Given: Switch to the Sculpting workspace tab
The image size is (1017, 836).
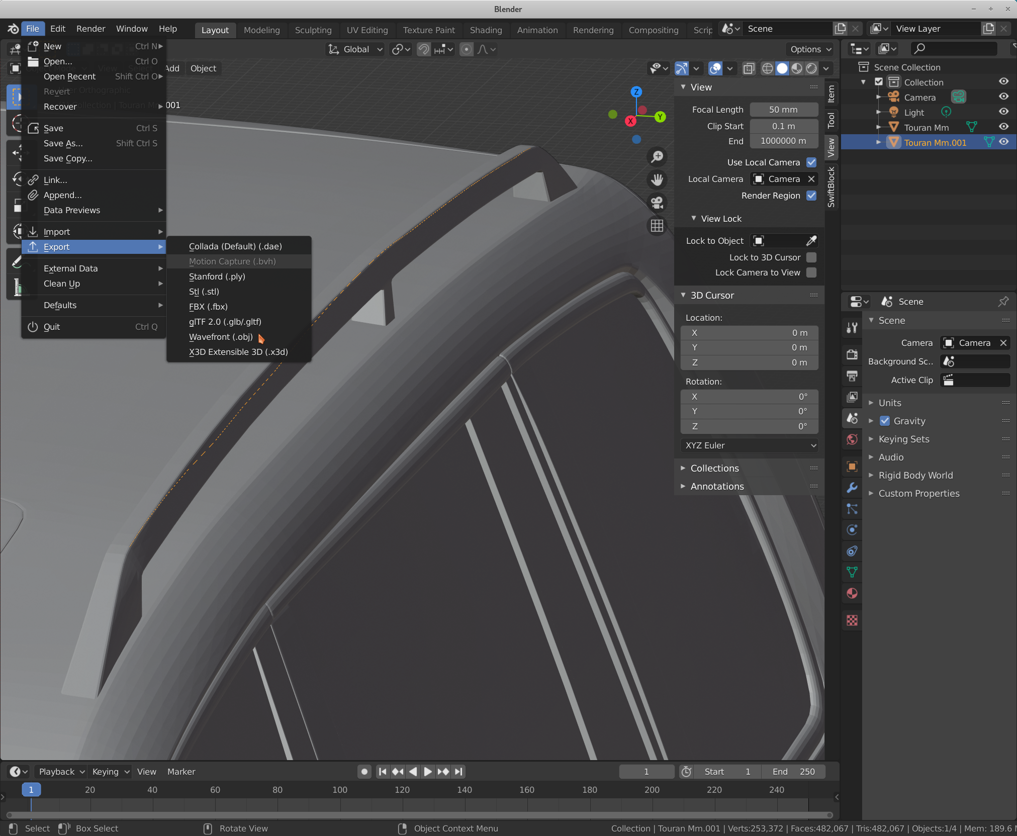Looking at the screenshot, I should (313, 30).
